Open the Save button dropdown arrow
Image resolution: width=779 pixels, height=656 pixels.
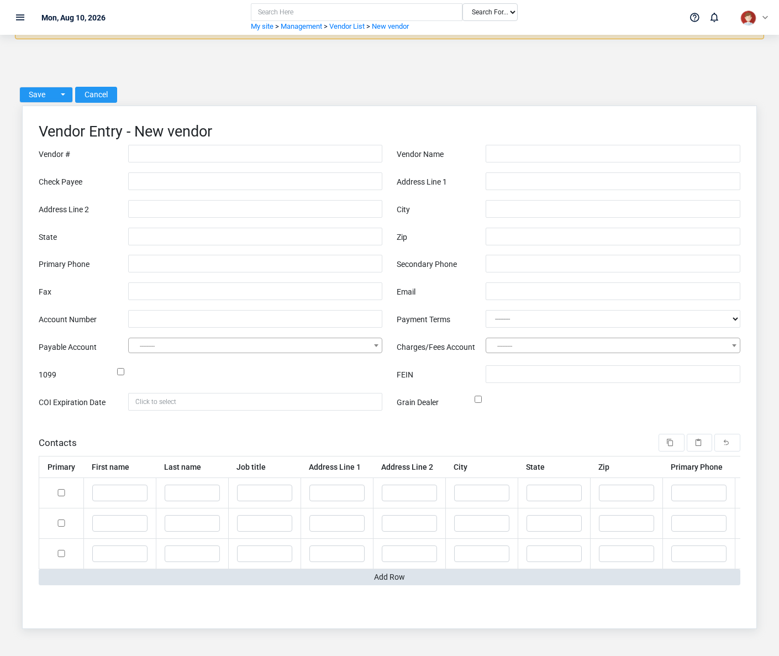click(63, 95)
